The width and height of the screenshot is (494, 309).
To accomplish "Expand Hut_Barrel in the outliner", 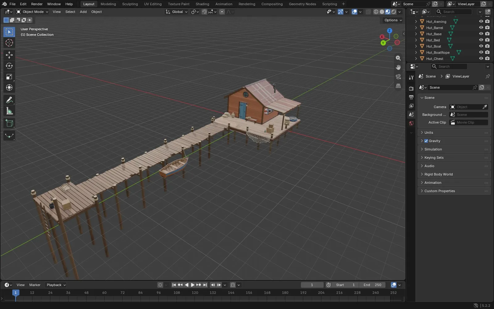I will coord(416,28).
